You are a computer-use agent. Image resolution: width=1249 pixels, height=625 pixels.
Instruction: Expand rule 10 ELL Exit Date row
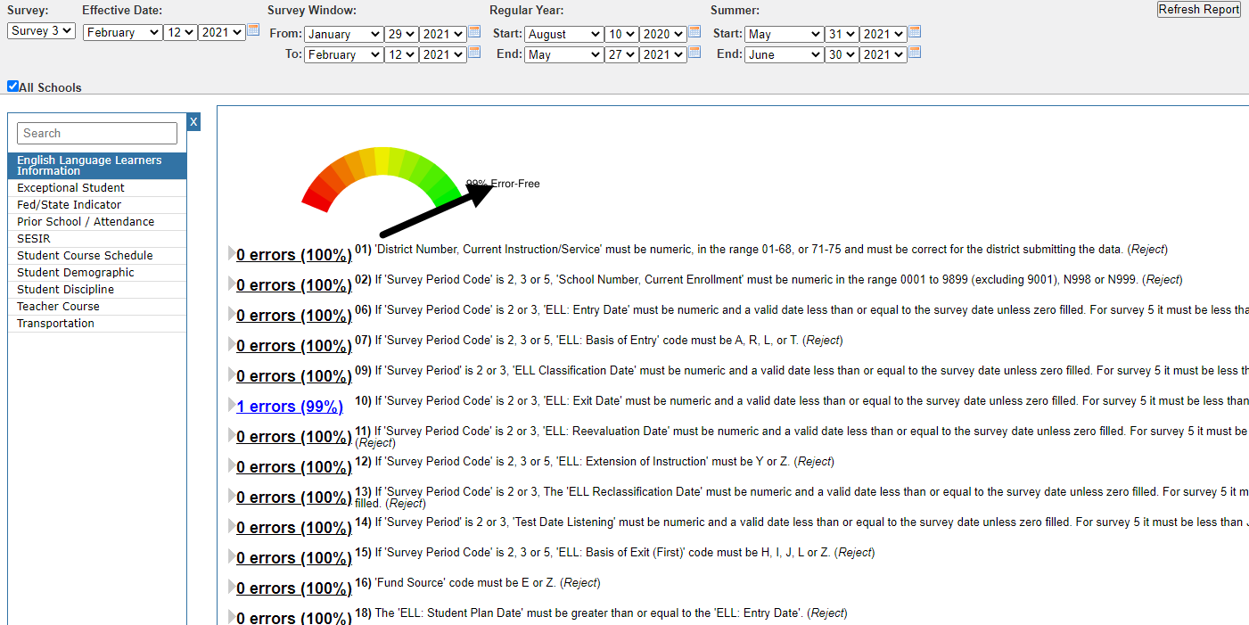232,406
